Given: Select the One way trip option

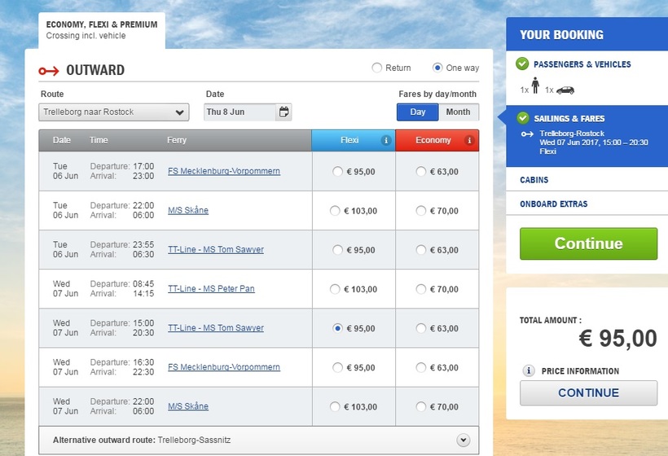Looking at the screenshot, I should [437, 68].
